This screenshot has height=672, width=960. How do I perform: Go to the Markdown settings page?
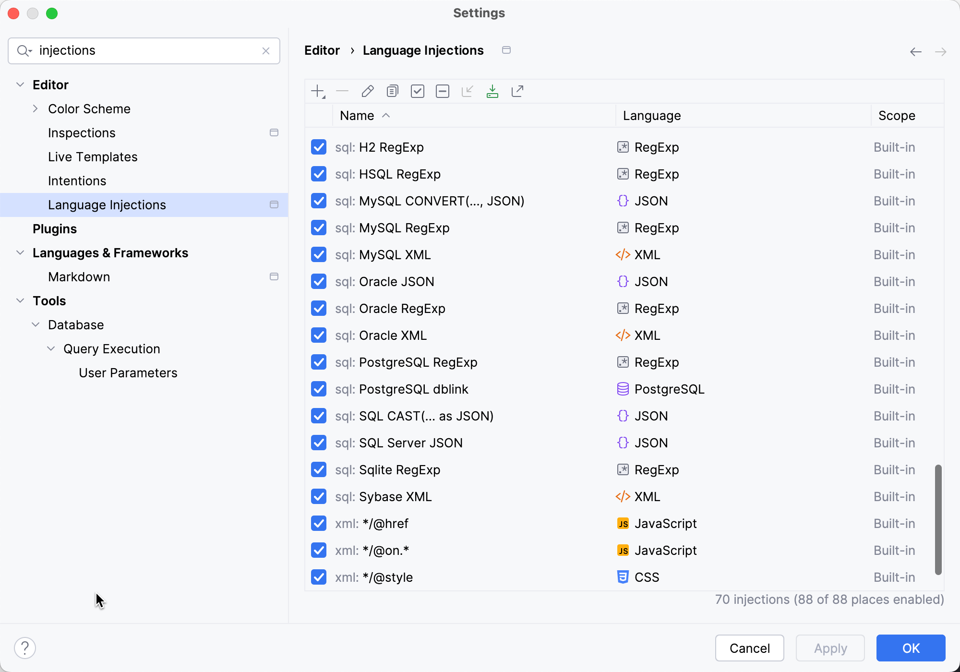(x=79, y=276)
